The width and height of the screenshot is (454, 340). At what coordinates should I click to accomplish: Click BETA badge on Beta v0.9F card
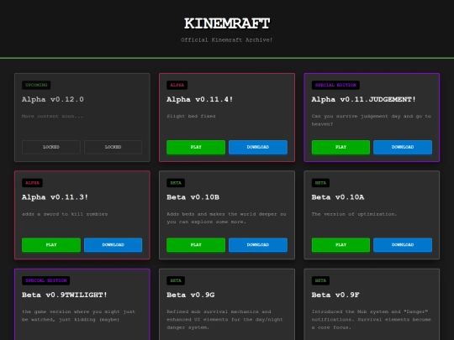[x=320, y=280]
